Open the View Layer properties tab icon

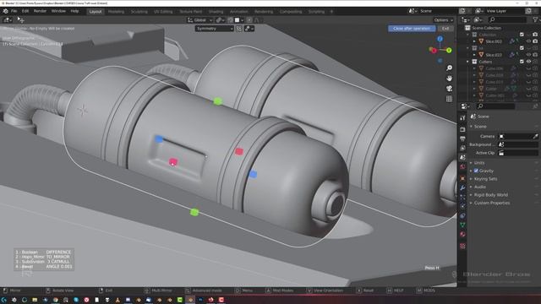click(462, 148)
